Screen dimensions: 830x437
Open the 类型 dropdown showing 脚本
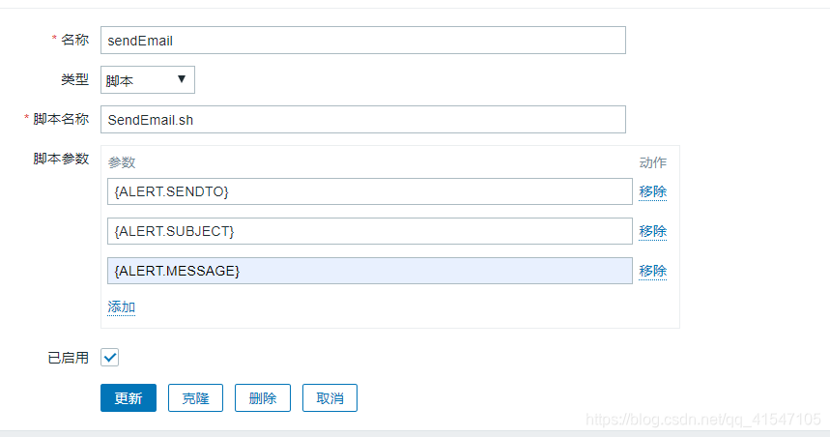click(148, 80)
